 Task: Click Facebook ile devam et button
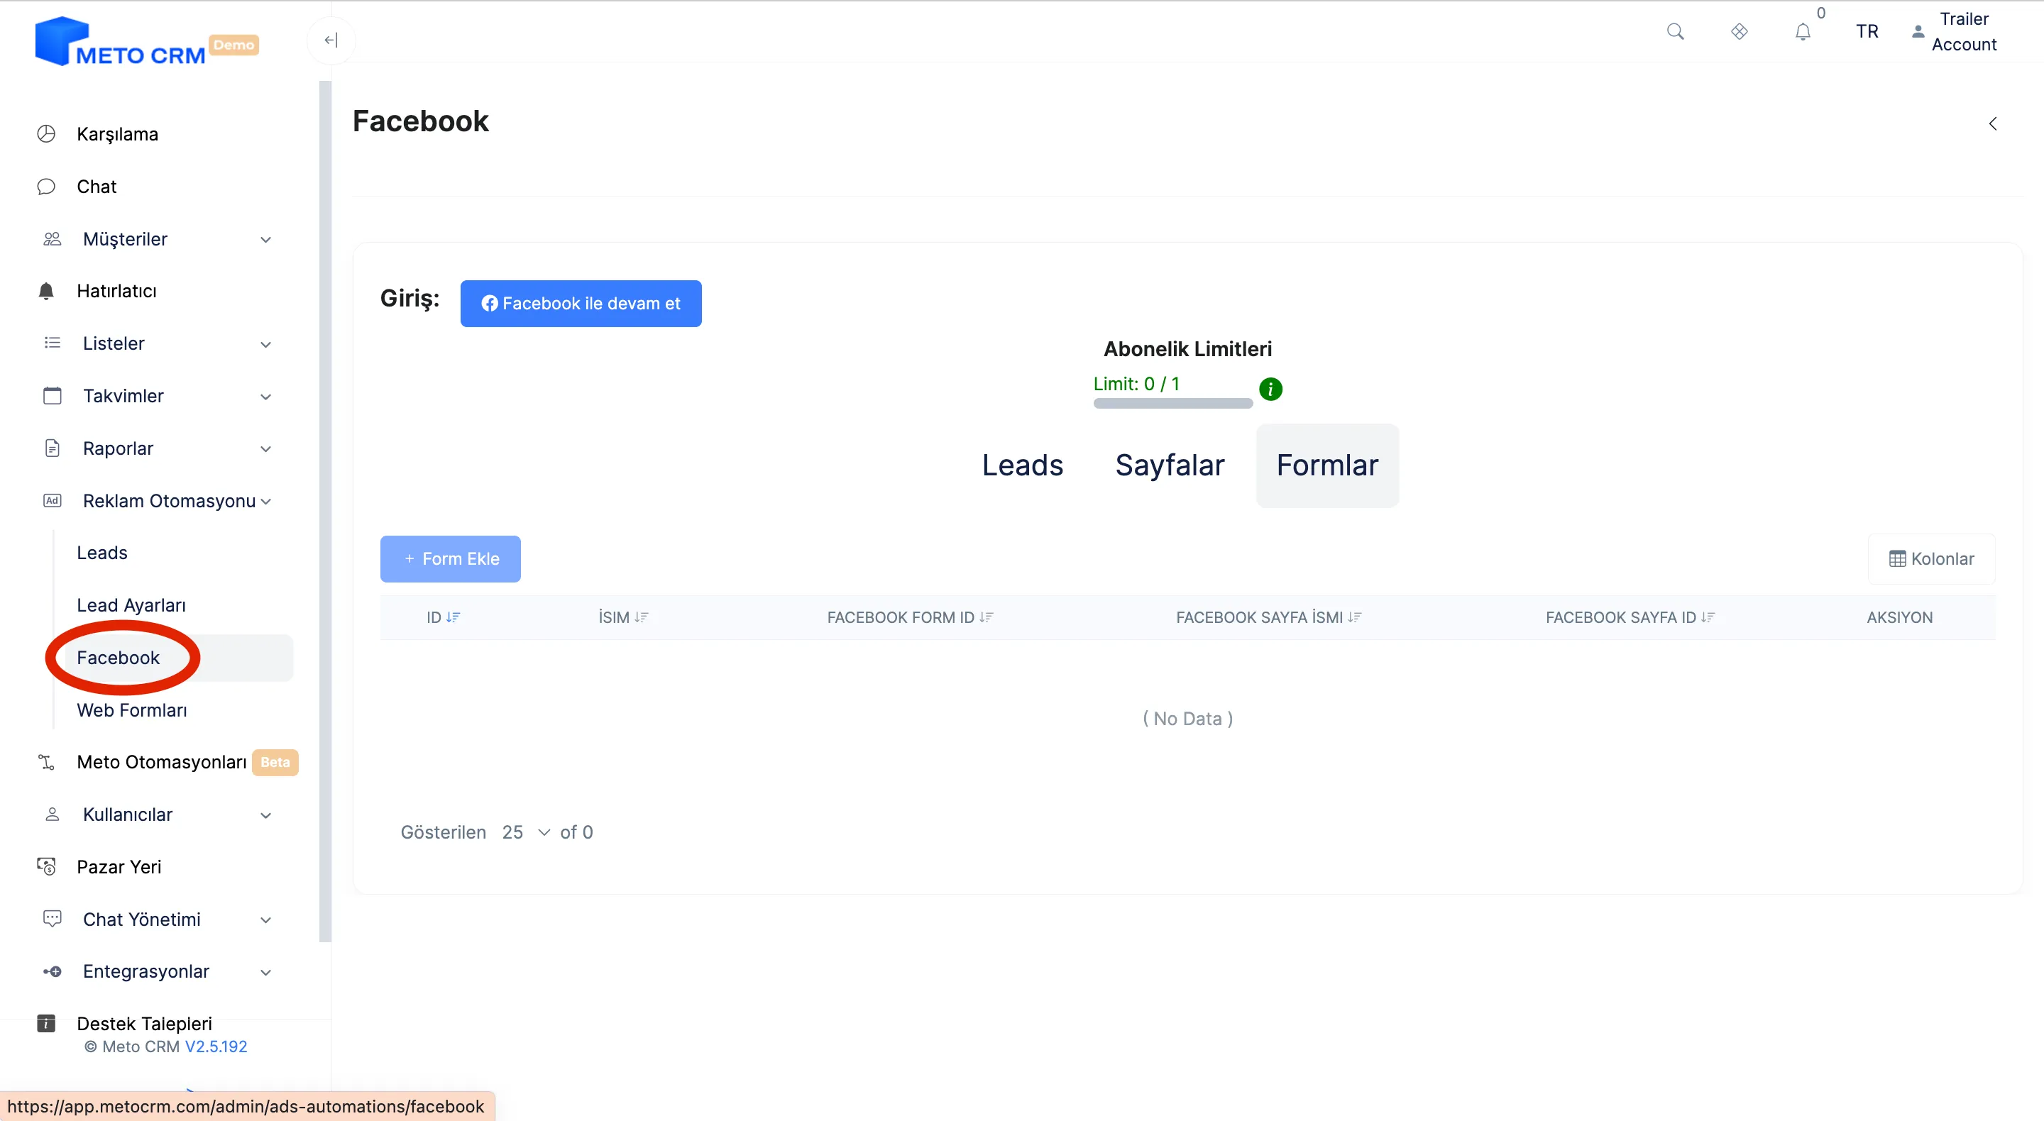pyautogui.click(x=581, y=303)
